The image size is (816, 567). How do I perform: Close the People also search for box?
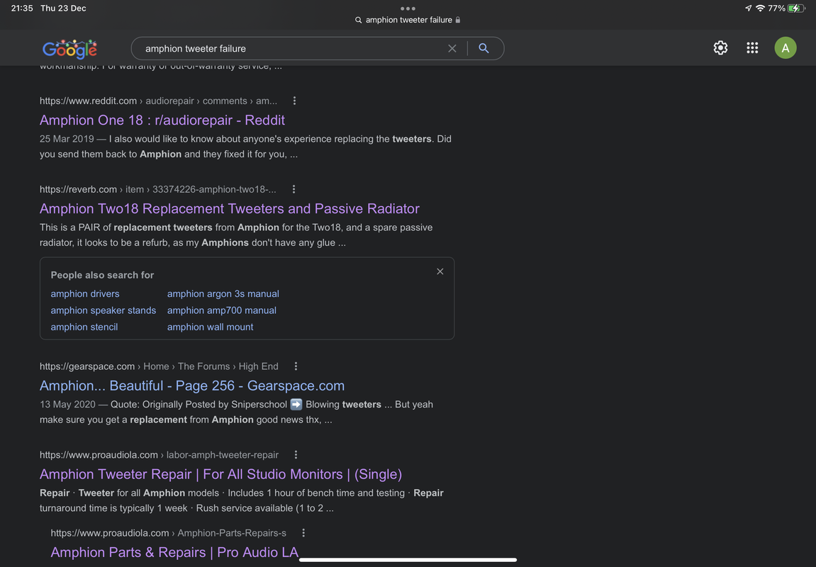tap(440, 271)
